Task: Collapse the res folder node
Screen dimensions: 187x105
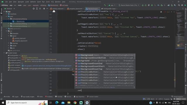Action: pos(6,31)
